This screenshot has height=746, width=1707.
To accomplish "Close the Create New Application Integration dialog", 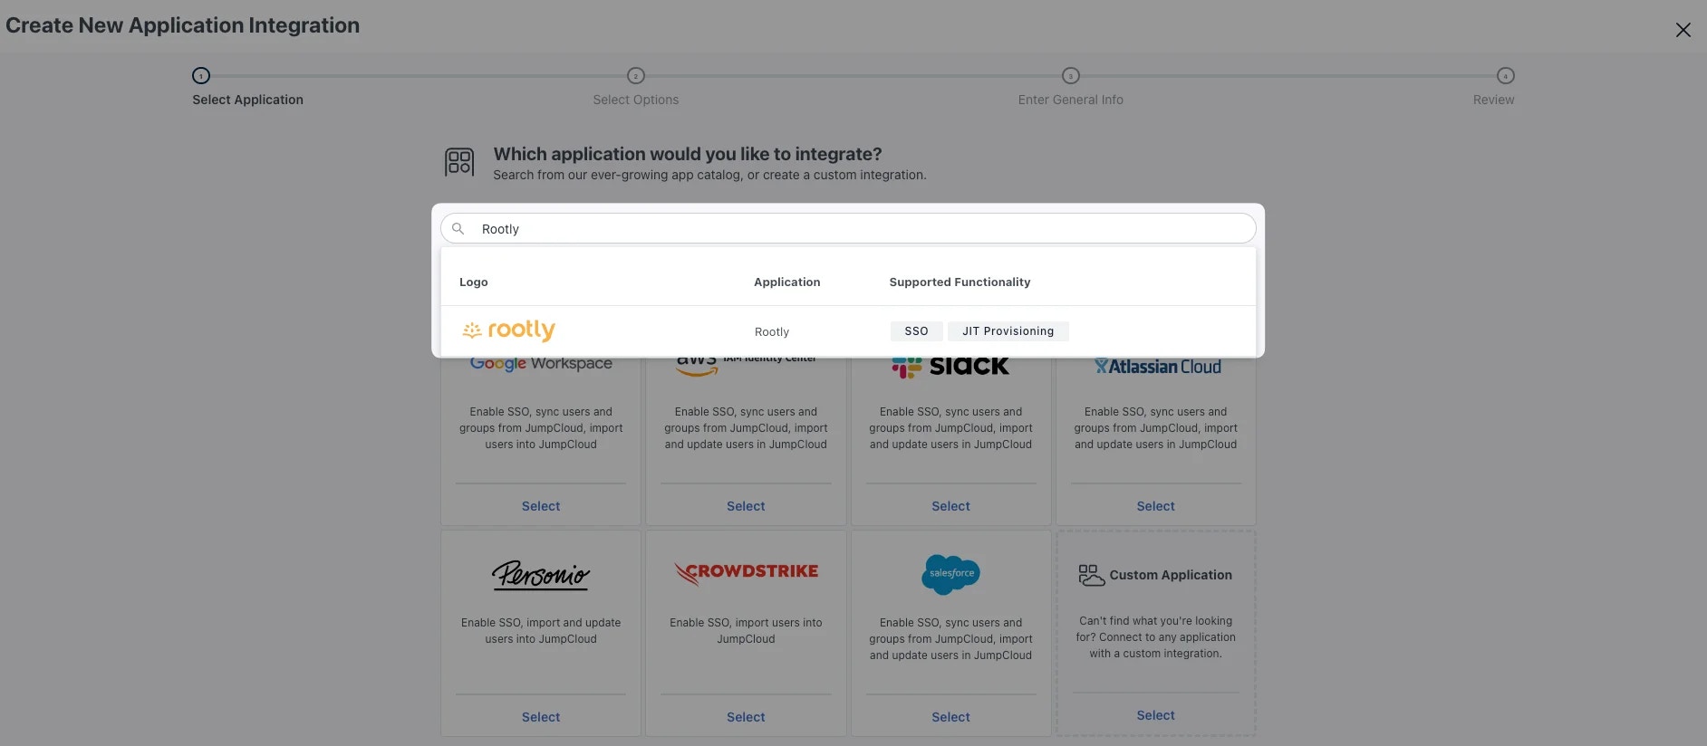I will [1683, 30].
